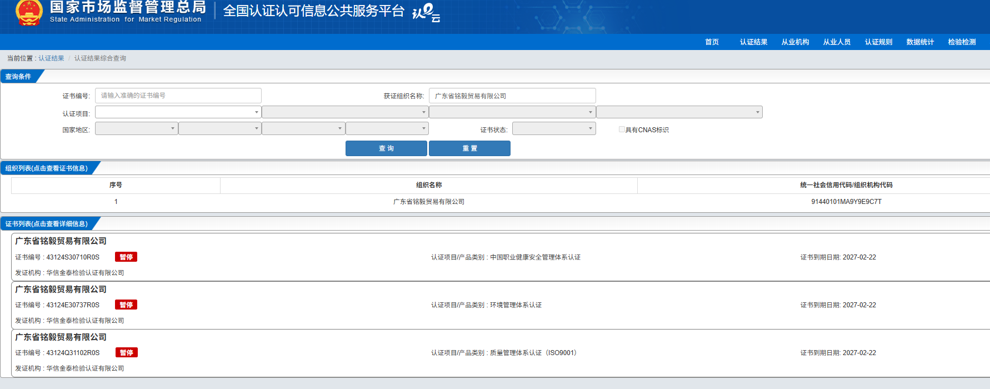Click the 认证结果 breadcrumb link
990x389 pixels.
tap(51, 58)
